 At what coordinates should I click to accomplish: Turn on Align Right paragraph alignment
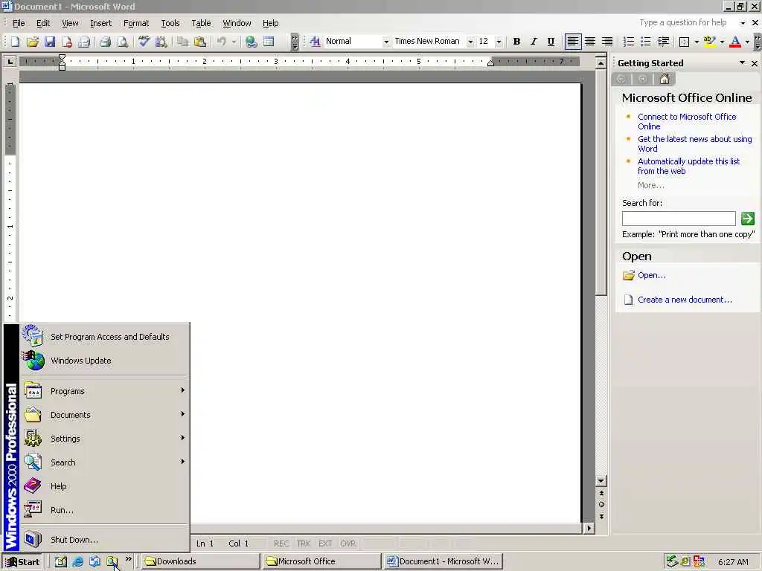tap(607, 42)
